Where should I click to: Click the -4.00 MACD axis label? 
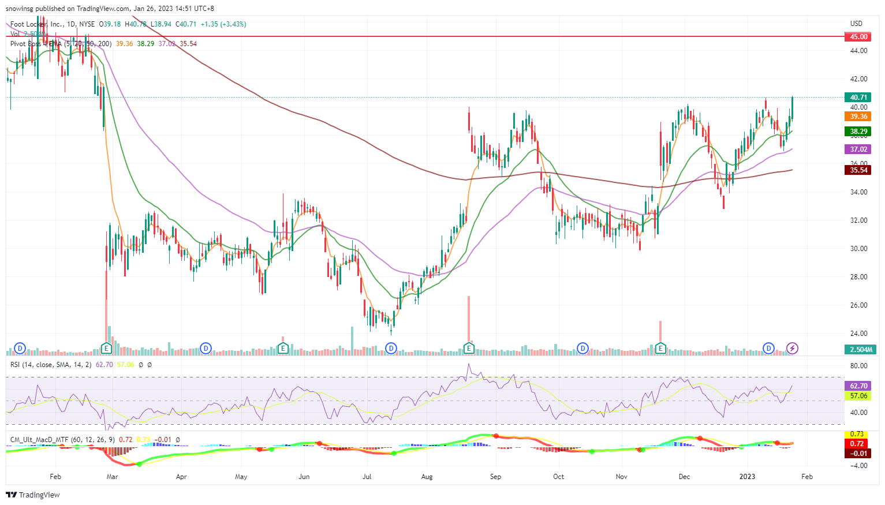858,466
